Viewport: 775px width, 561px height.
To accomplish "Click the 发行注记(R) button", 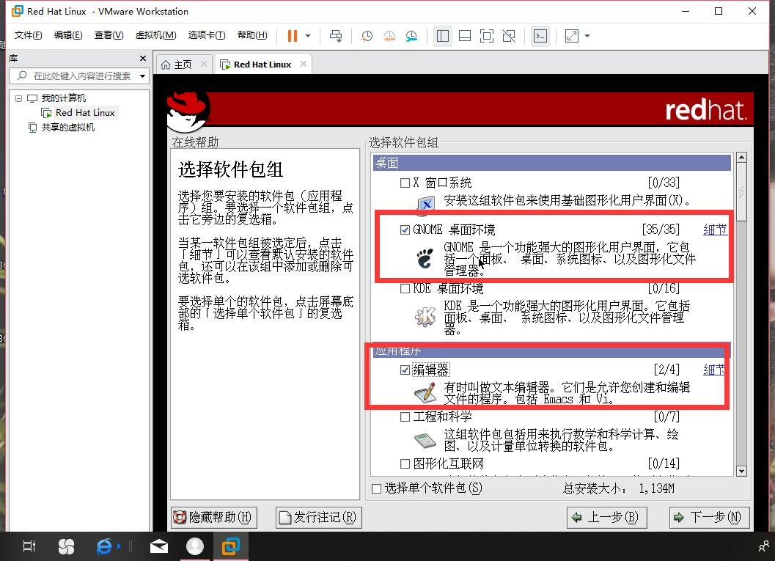I will tap(319, 518).
